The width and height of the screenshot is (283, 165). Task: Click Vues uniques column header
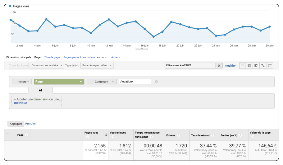coord(118,133)
